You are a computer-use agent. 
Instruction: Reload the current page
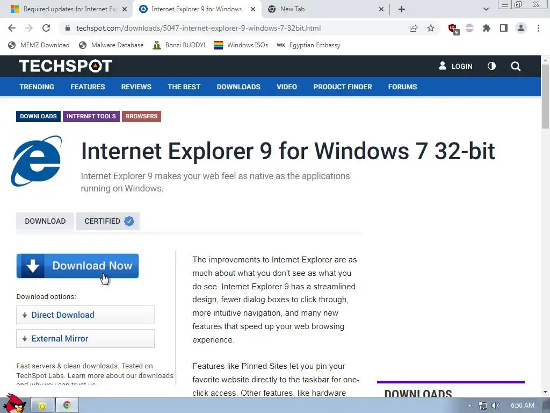[x=46, y=28]
